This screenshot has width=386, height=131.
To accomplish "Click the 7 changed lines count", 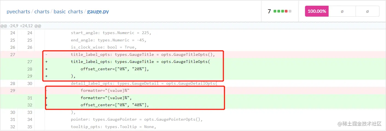I will [269, 11].
